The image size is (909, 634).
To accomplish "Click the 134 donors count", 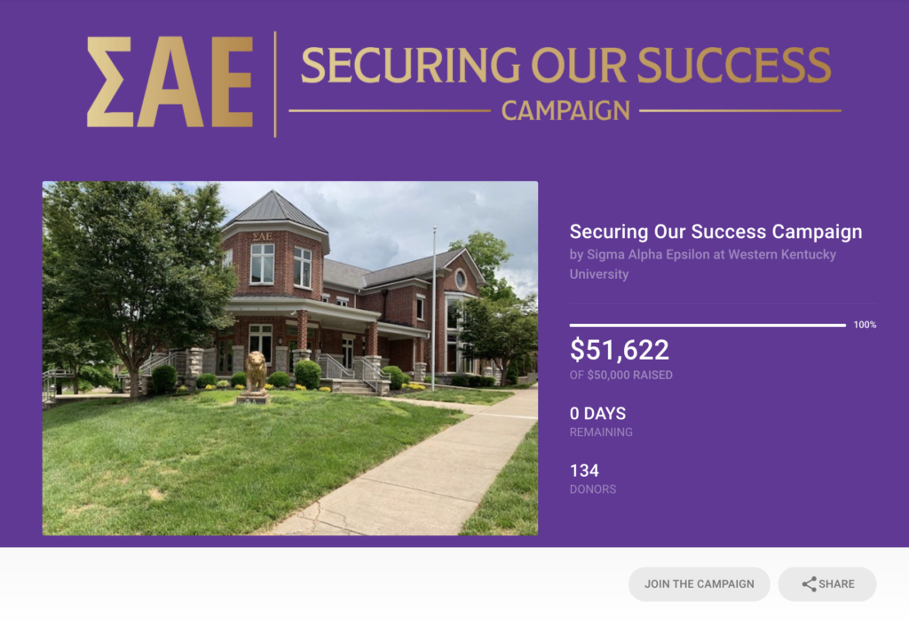I will click(584, 471).
